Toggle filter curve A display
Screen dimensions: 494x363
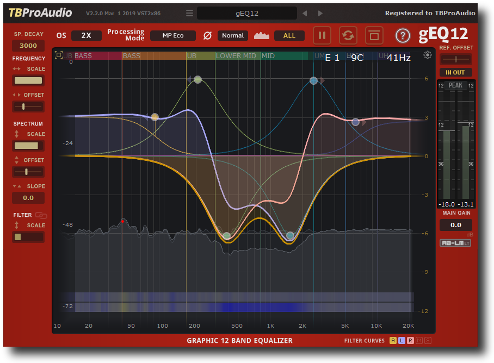(393, 341)
